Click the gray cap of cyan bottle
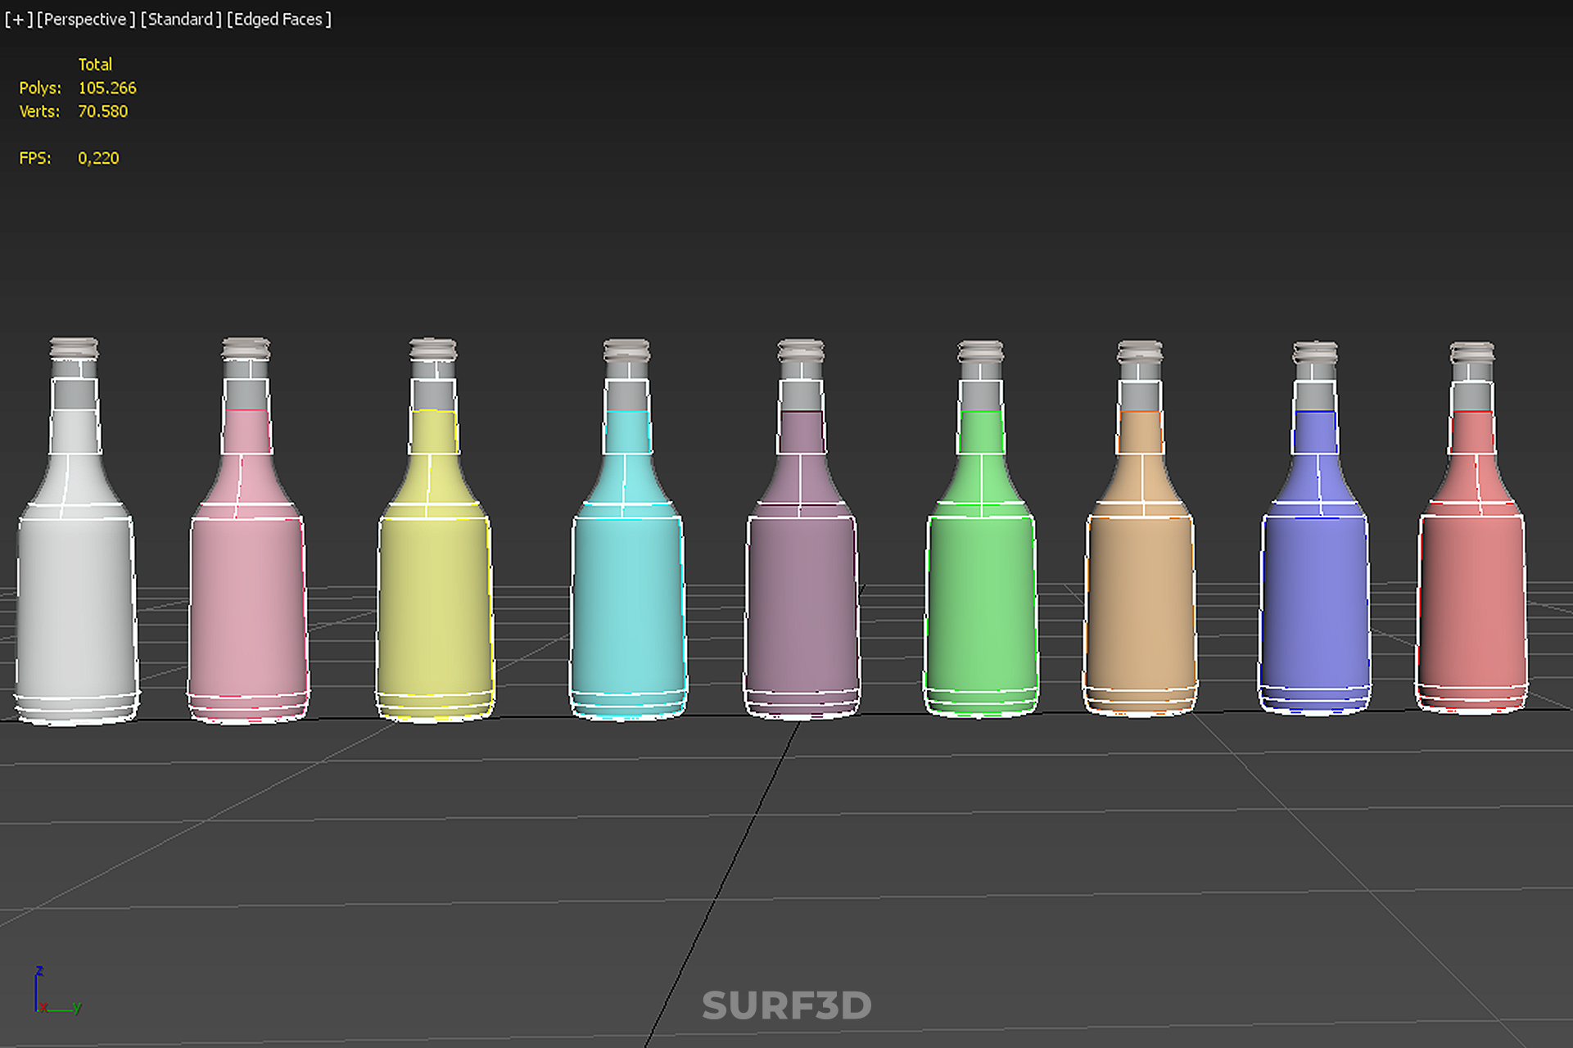Viewport: 1573px width, 1048px height. coord(626,352)
